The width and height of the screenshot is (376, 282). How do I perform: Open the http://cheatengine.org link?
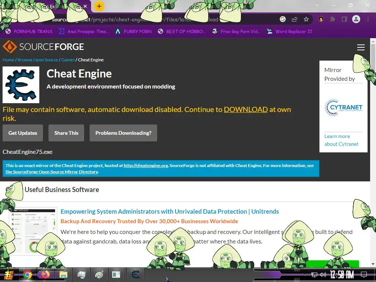tap(146, 166)
